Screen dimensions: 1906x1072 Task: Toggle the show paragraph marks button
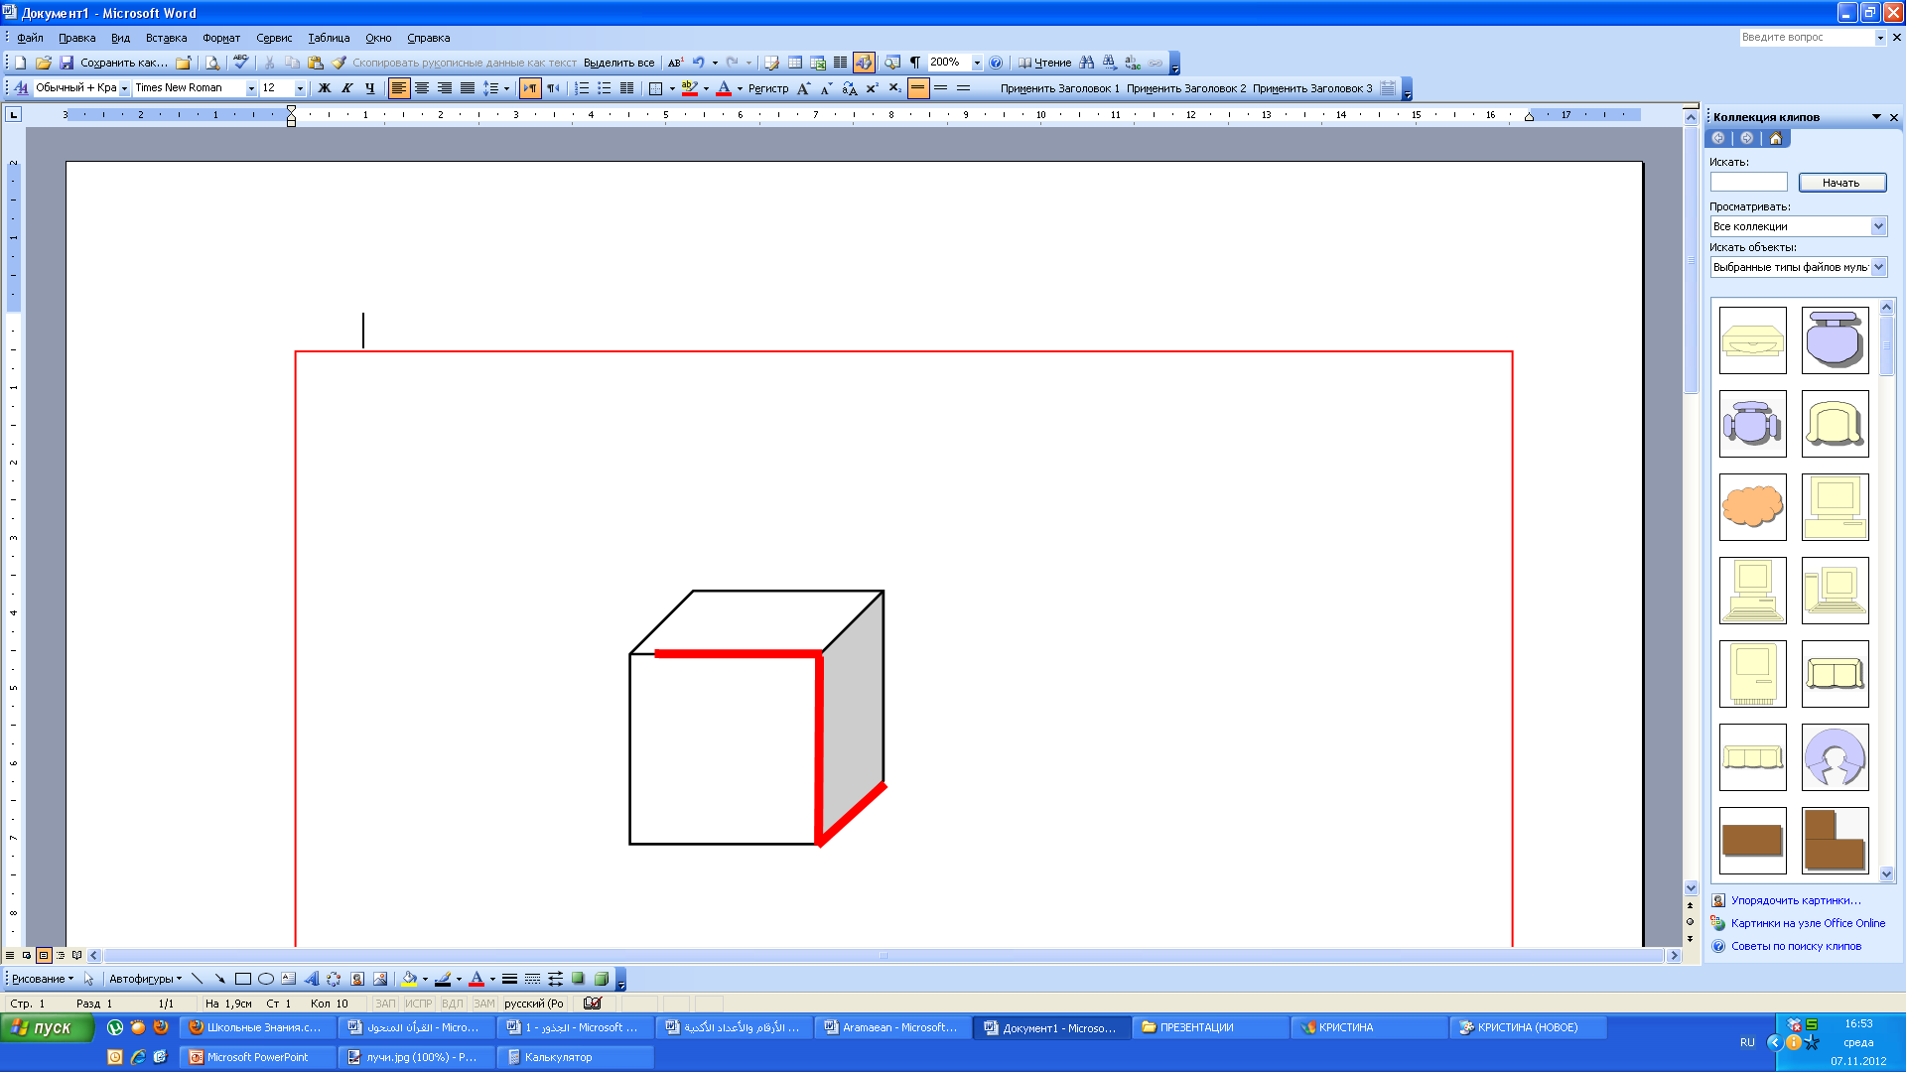[915, 63]
